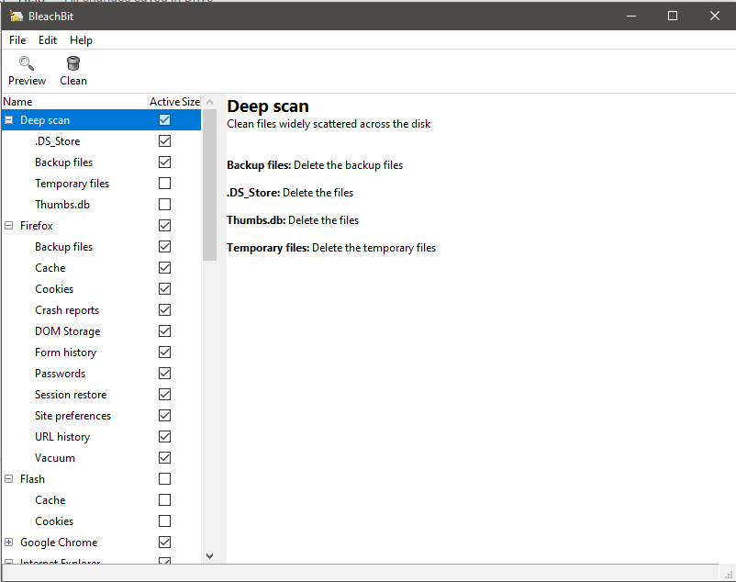Enable the Flash group checkbox
736x582 pixels.
(x=165, y=479)
